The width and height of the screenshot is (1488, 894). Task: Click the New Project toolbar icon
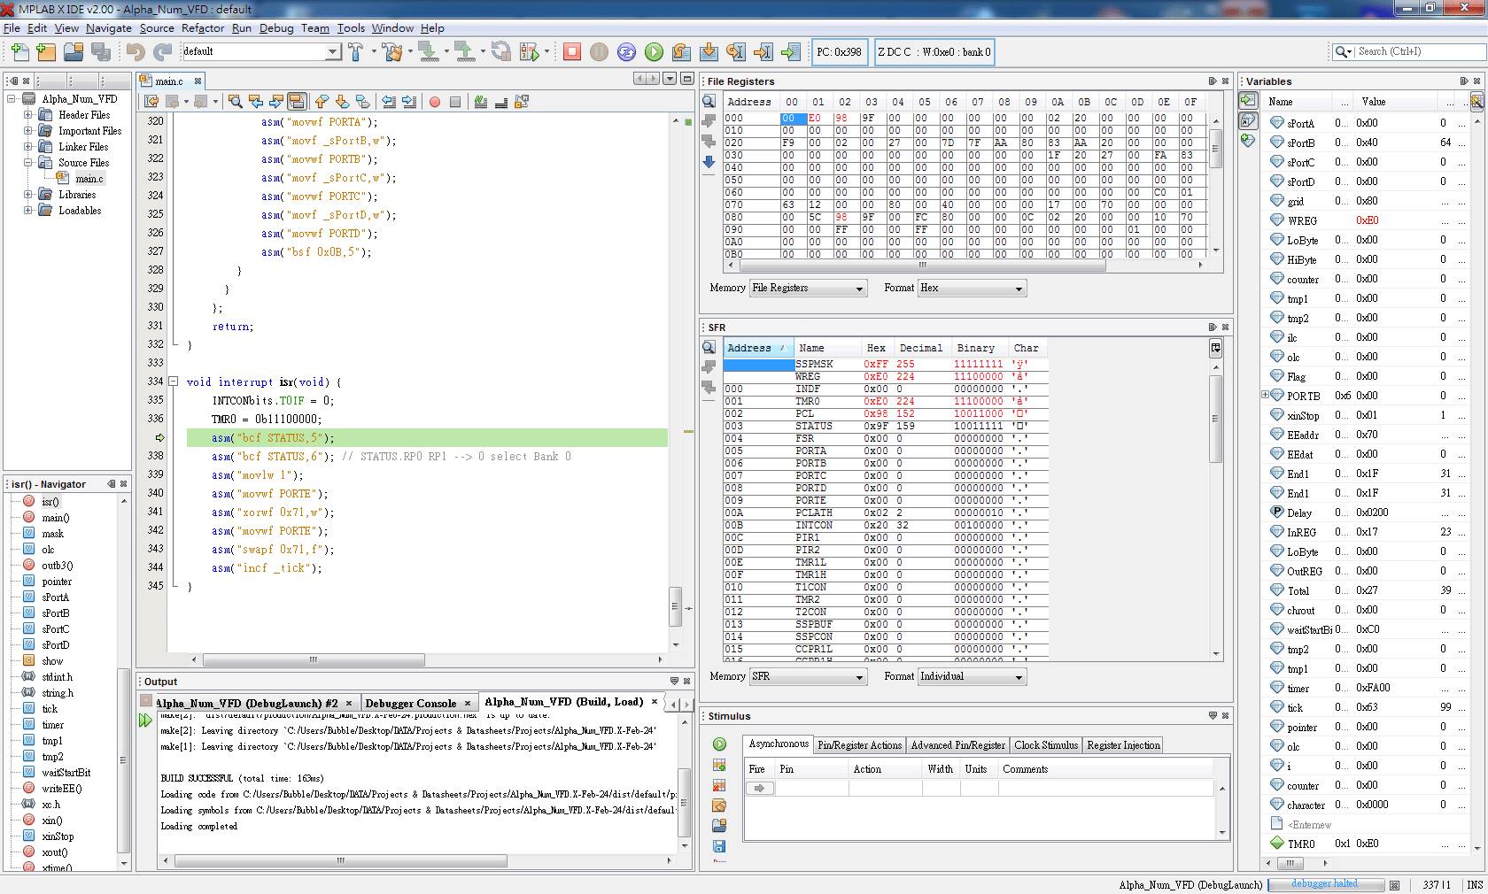(46, 51)
